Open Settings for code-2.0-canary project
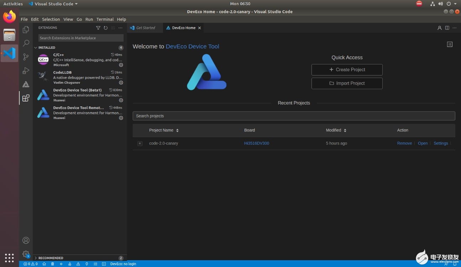 tap(441, 143)
